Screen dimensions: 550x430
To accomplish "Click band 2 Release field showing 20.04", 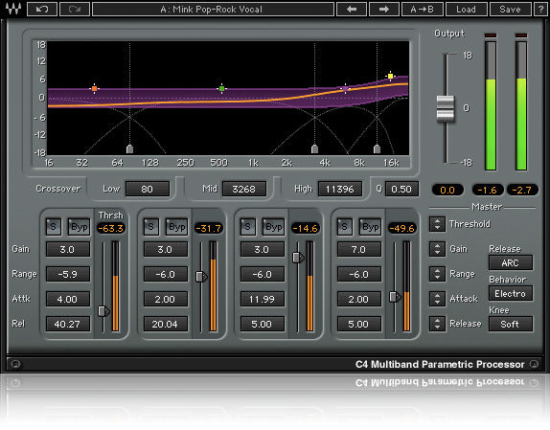I will [x=165, y=324].
